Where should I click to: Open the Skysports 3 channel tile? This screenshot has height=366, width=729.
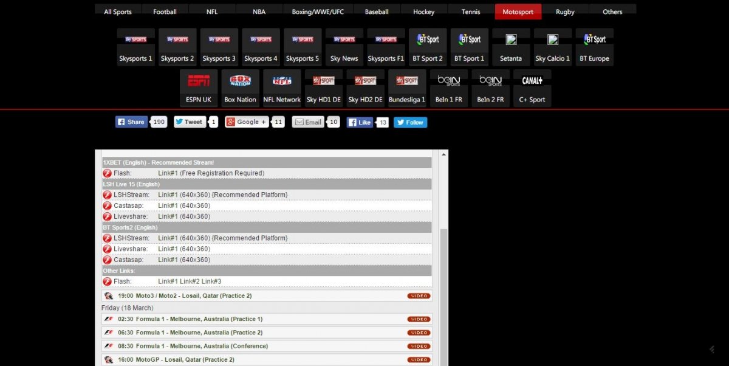pos(219,47)
